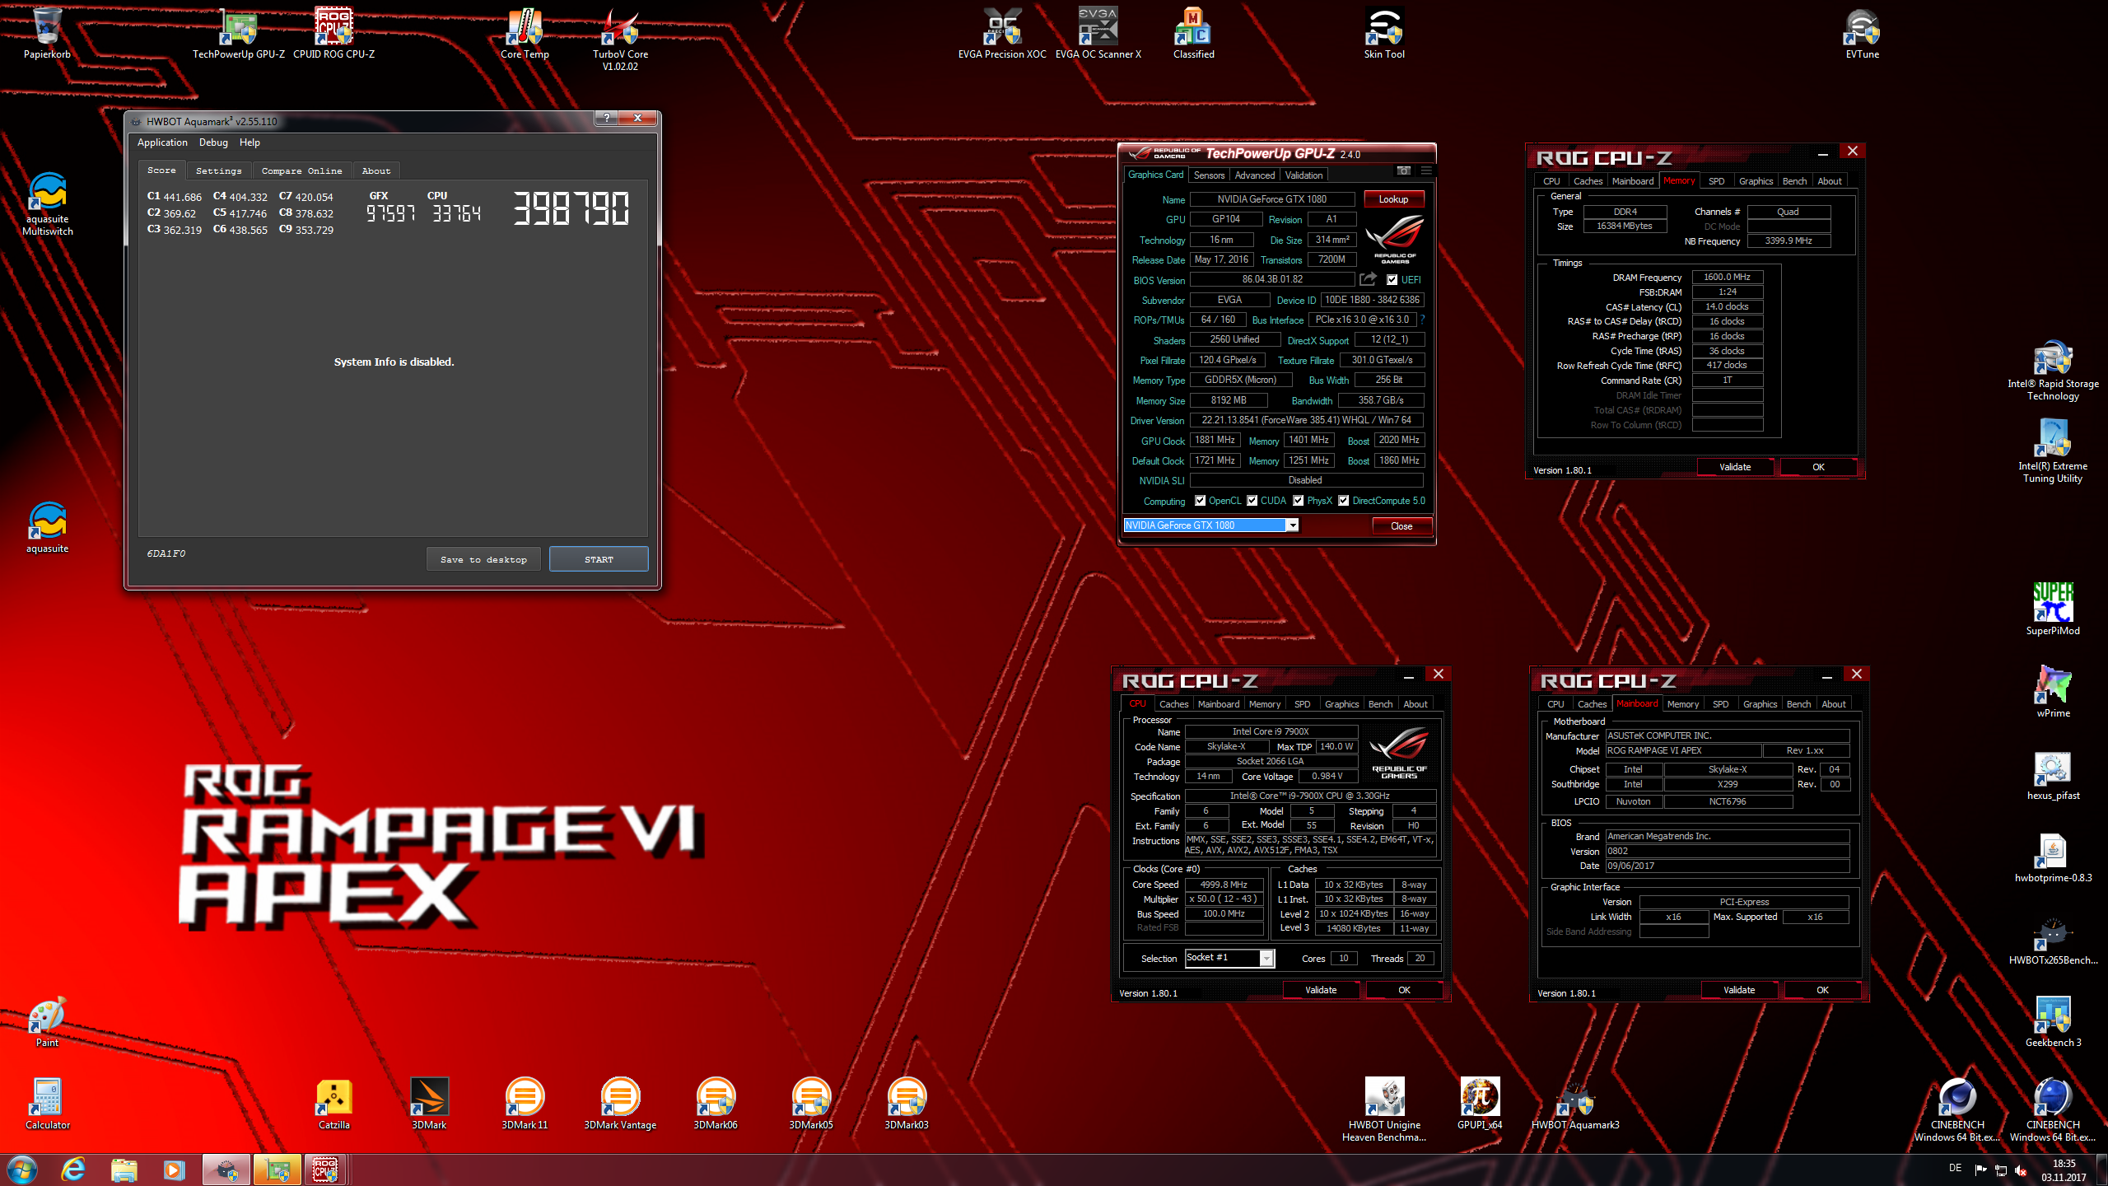
Task: Click the muted volume tray icon
Action: click(2020, 1170)
